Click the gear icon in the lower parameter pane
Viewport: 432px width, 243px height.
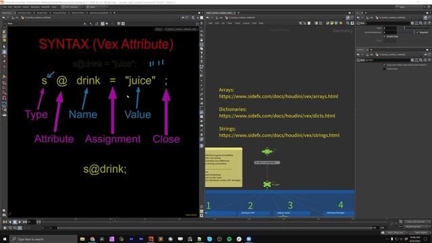[412, 60]
